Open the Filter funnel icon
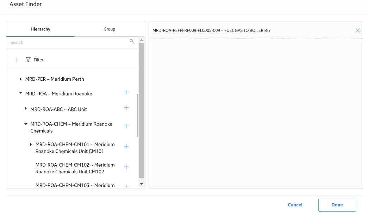The image size is (368, 213). click(x=28, y=60)
